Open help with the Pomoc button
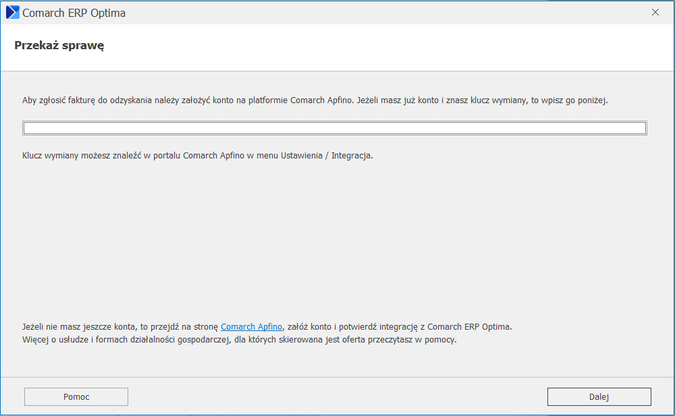This screenshot has height=416, width=675. (76, 396)
